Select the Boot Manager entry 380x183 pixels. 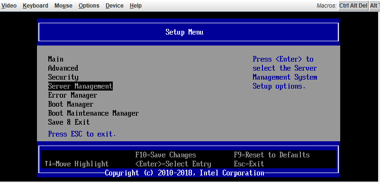71,104
